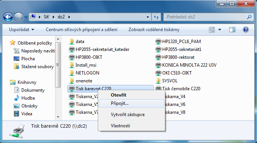
Task: Select the Tiskarna_V2 printer icon
Action: pyautogui.click(x=72, y=97)
